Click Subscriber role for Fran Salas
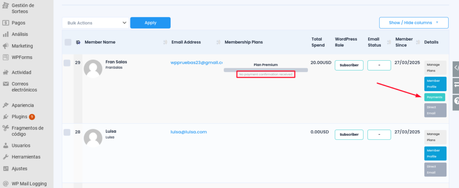The height and width of the screenshot is (188, 459). tap(349, 65)
